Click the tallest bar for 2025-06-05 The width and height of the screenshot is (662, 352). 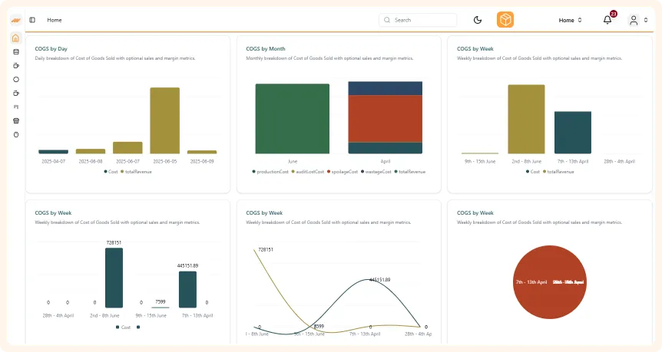point(164,120)
